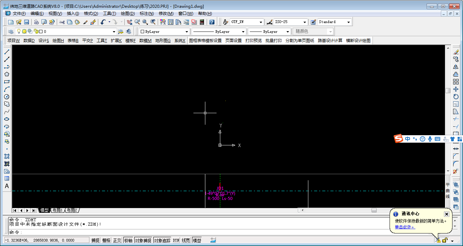Select the Line draw tool
This screenshot has width=463, height=246.
point(7,52)
